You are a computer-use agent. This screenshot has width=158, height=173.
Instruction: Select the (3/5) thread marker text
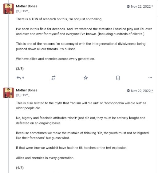(20, 69)
